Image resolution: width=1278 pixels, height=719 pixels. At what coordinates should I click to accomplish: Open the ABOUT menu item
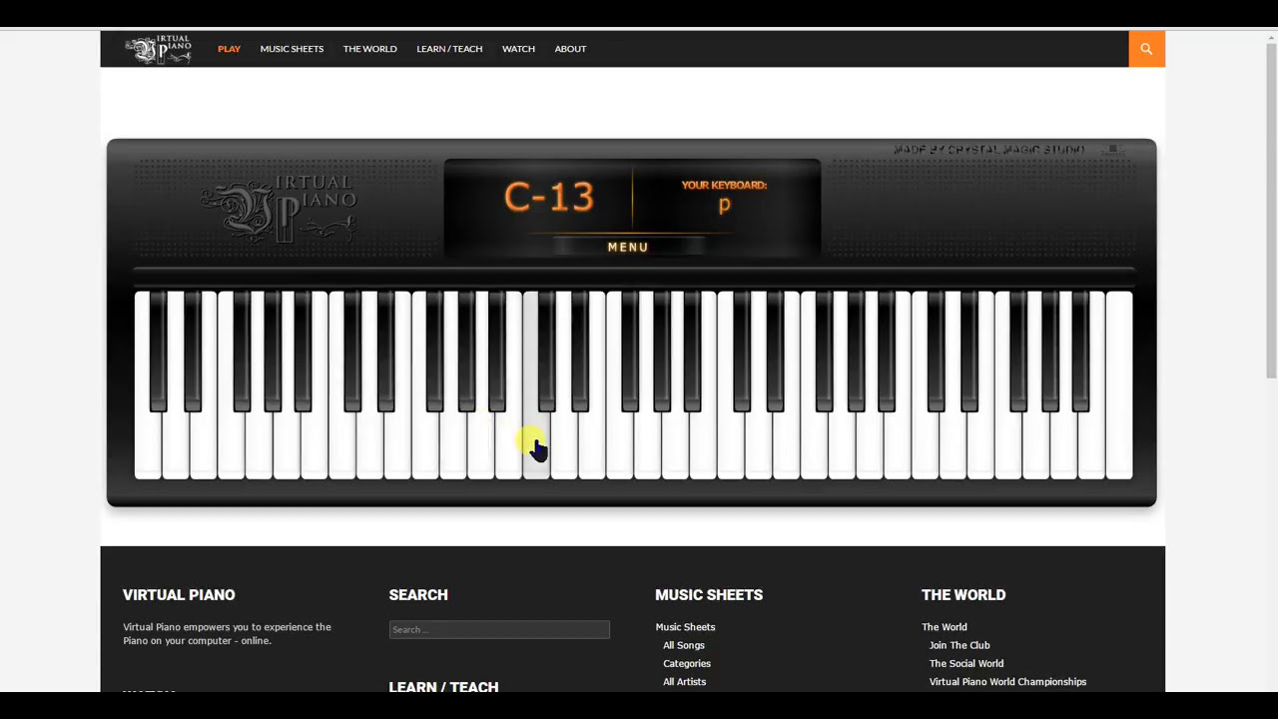[x=570, y=49]
